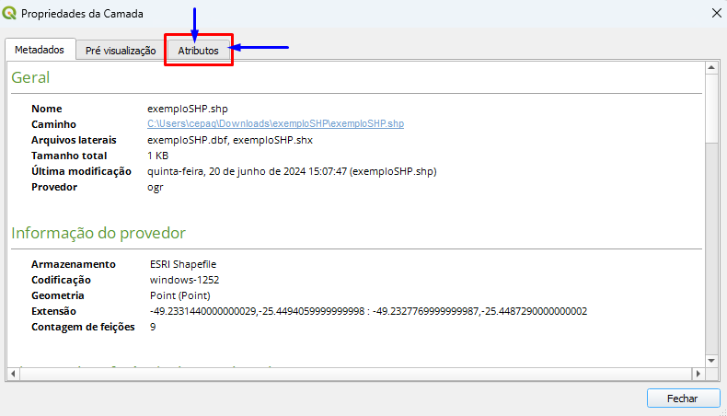Click the feature count value 9
The width and height of the screenshot is (727, 416).
153,327
